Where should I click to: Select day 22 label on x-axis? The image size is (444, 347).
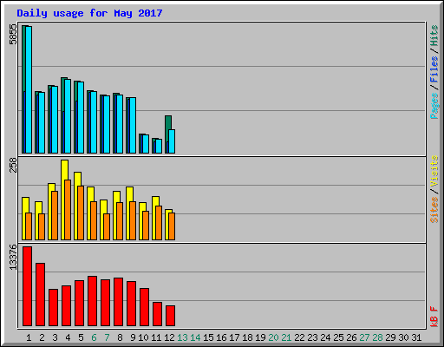(x=299, y=337)
